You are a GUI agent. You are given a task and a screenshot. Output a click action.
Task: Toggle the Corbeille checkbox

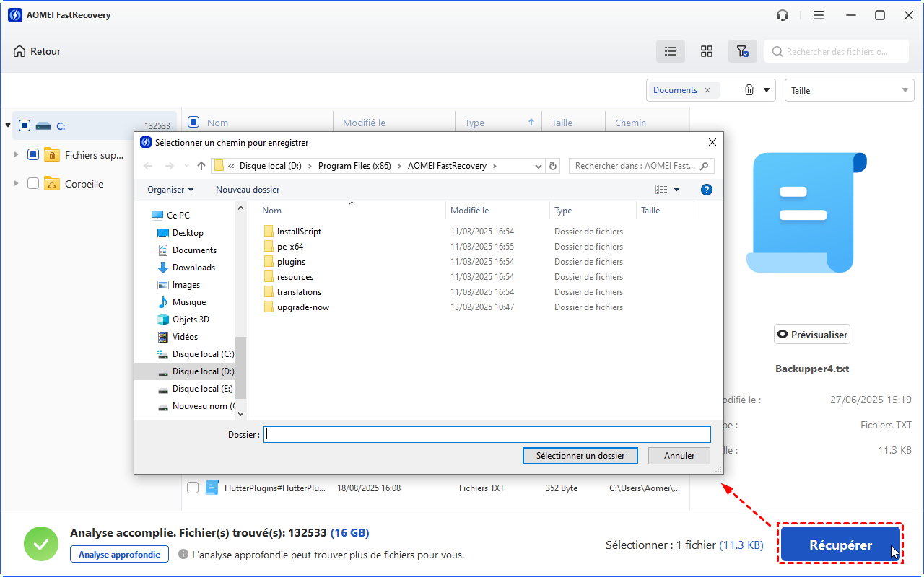tap(33, 184)
